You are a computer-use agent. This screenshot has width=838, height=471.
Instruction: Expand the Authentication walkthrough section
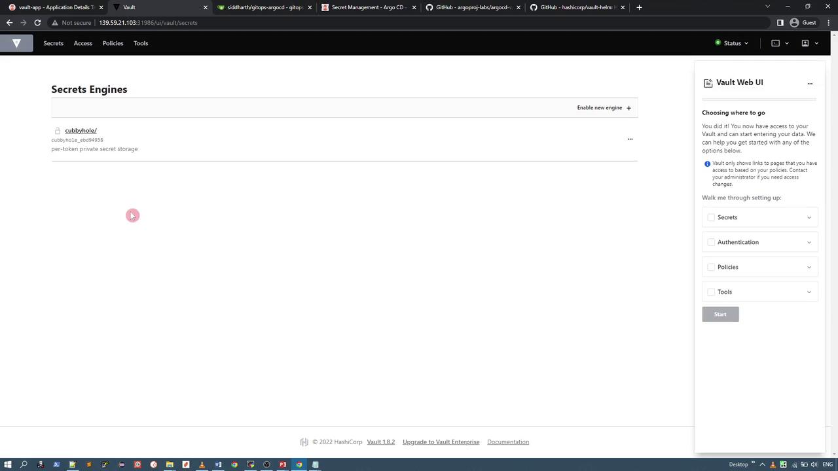(x=809, y=243)
